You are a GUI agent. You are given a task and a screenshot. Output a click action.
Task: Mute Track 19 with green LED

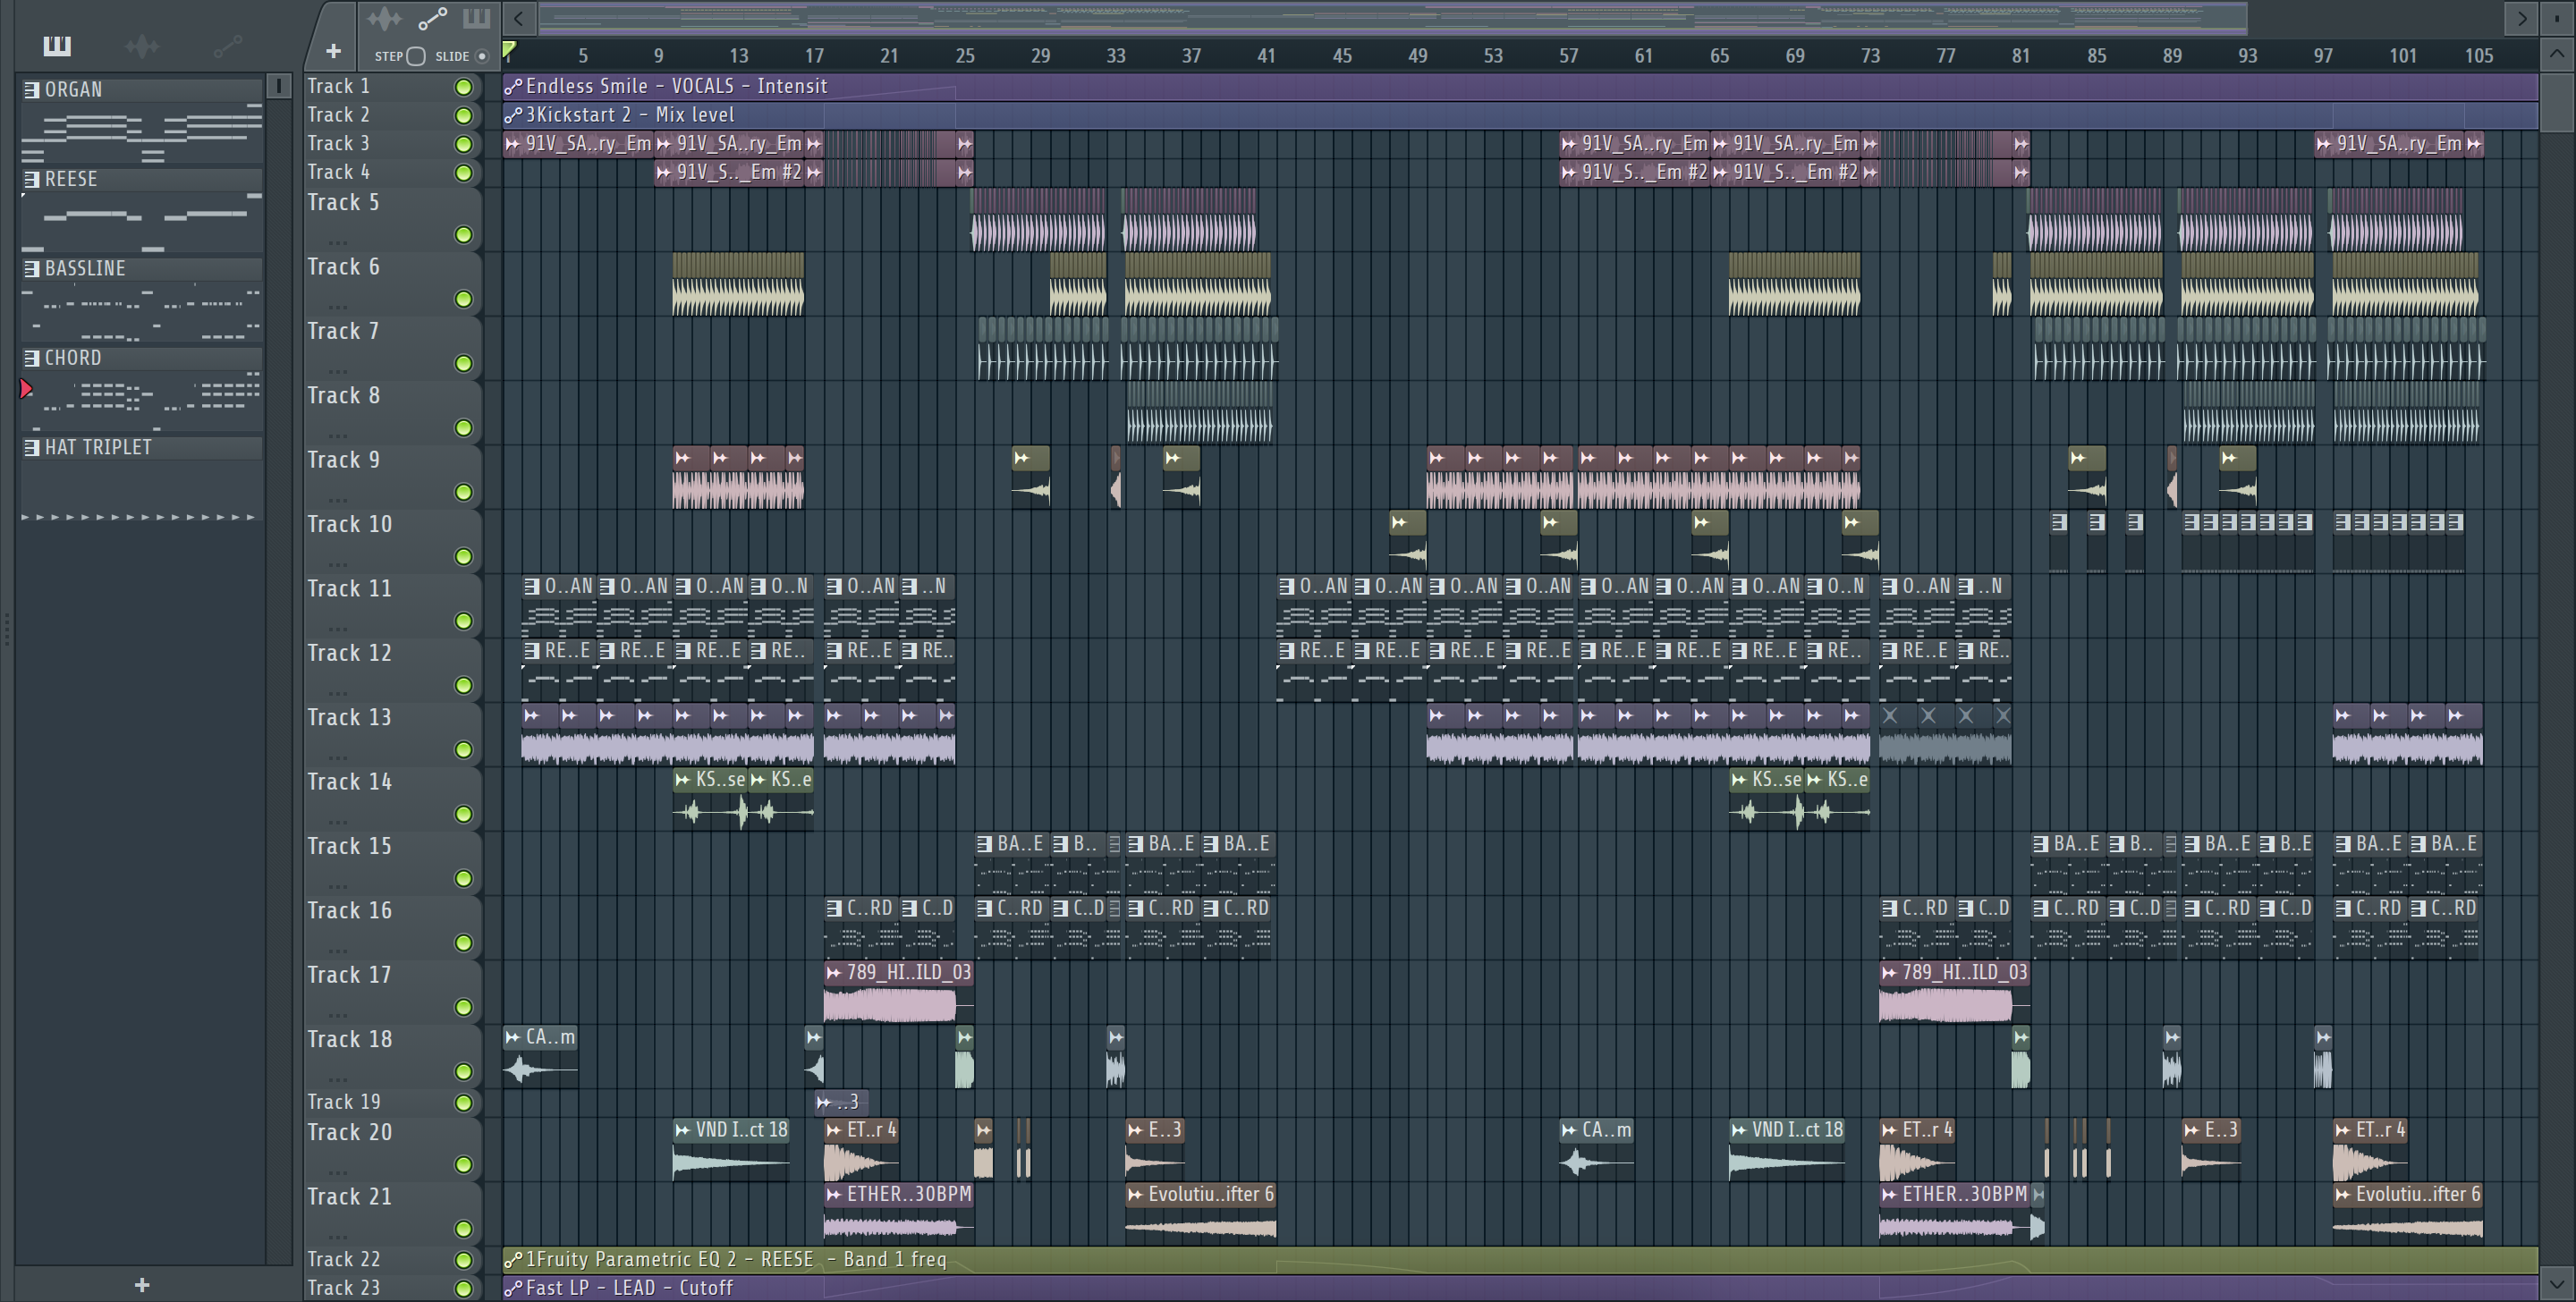(x=463, y=1103)
